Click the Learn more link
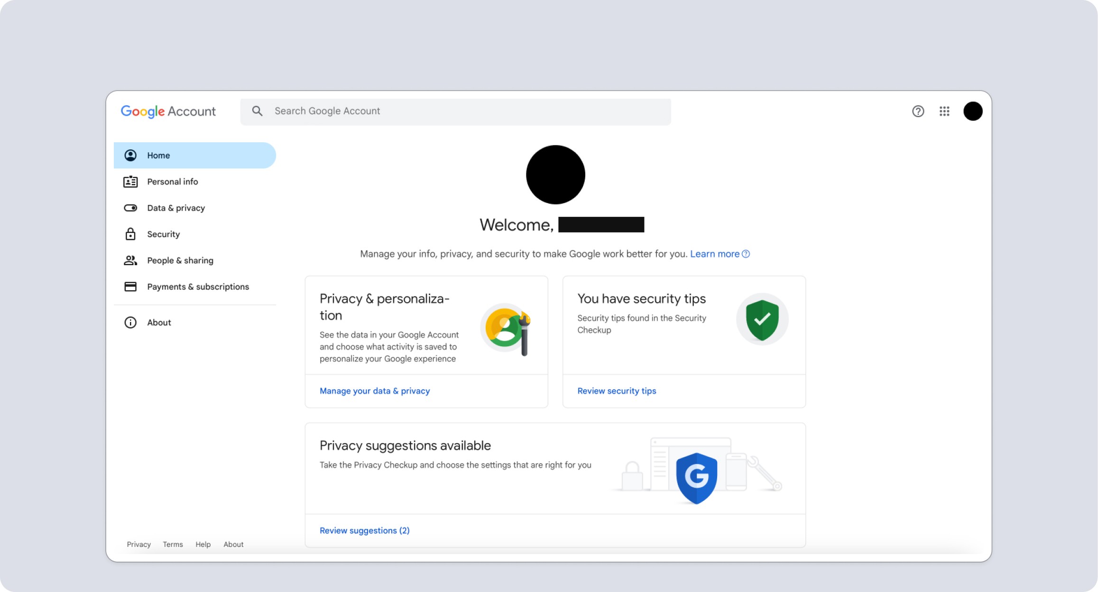This screenshot has width=1098, height=592. point(714,254)
